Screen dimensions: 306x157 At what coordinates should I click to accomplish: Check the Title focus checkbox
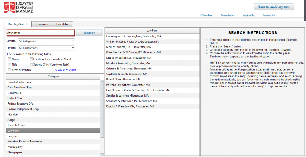(9, 64)
